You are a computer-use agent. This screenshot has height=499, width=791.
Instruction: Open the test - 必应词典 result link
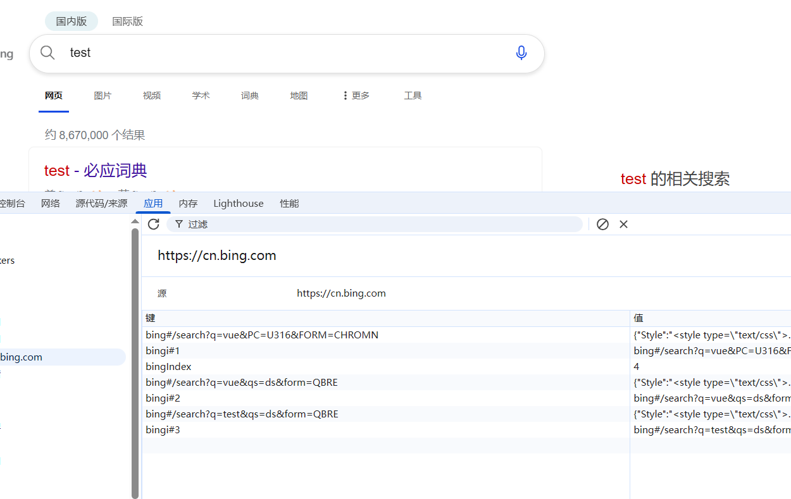point(96,170)
